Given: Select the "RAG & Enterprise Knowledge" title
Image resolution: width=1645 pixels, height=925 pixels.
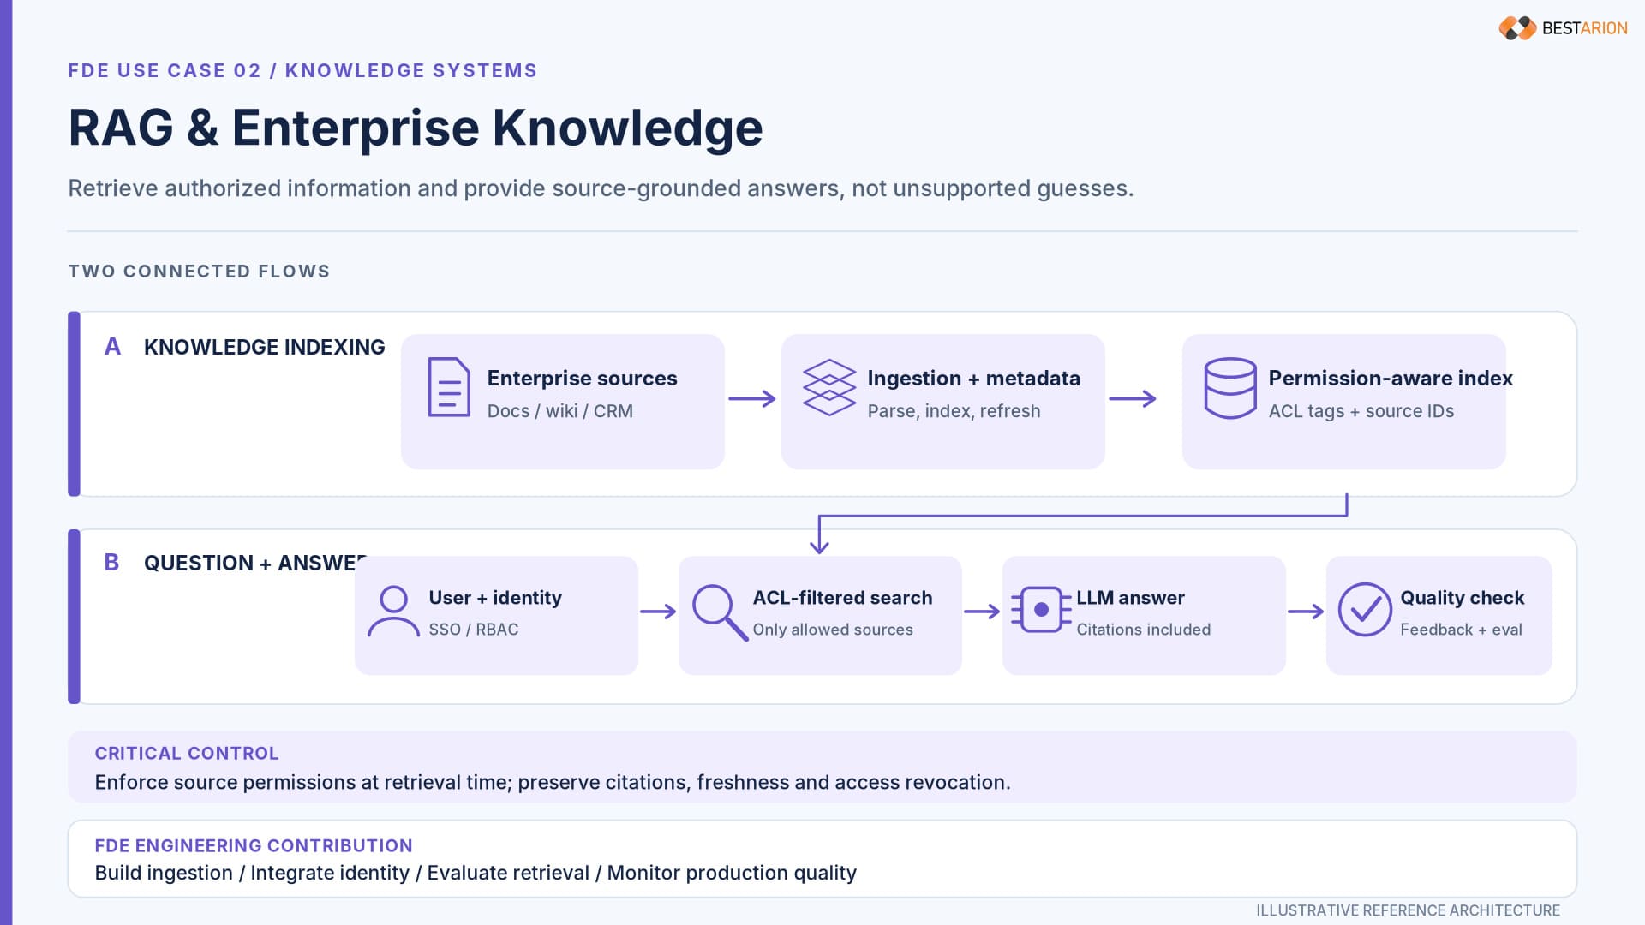Looking at the screenshot, I should coord(415,128).
